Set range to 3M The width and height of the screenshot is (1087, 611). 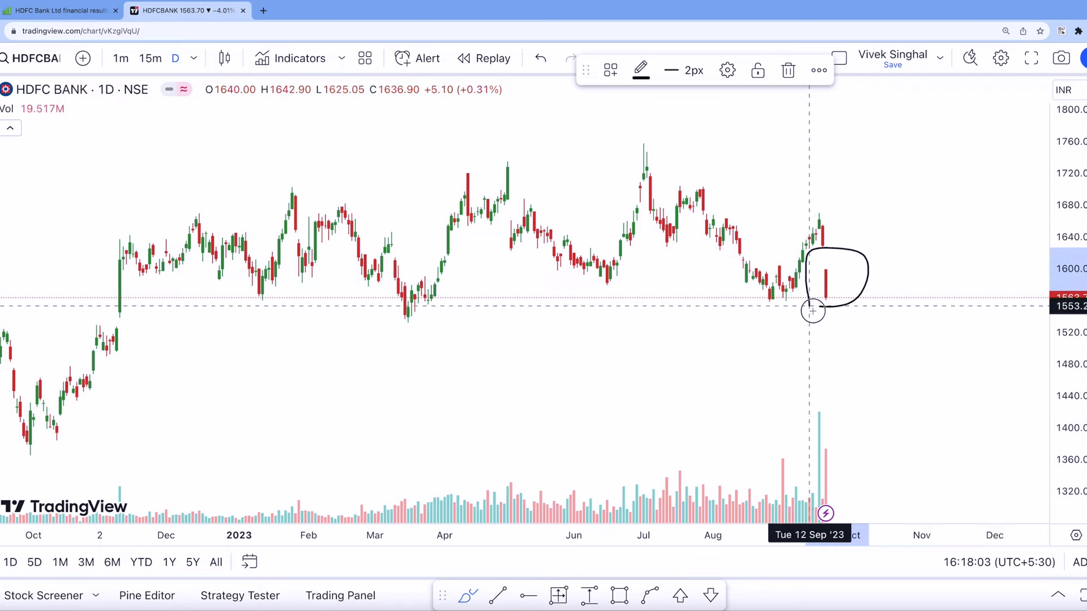(86, 562)
